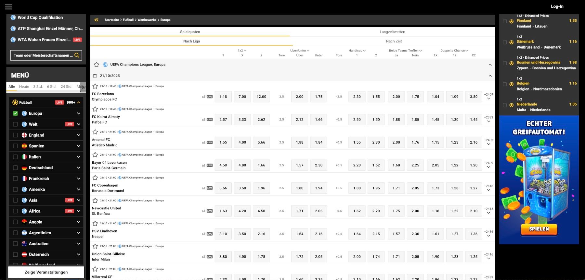
Task: Star the PSV Eindhoven vs Neapel match
Action: [x=95, y=223]
